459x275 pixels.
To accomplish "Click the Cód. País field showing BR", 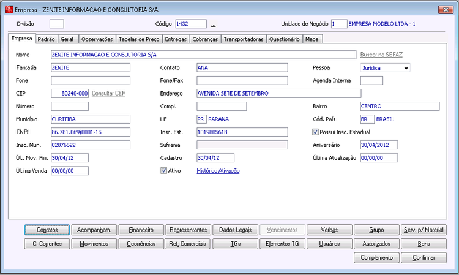I will point(367,119).
